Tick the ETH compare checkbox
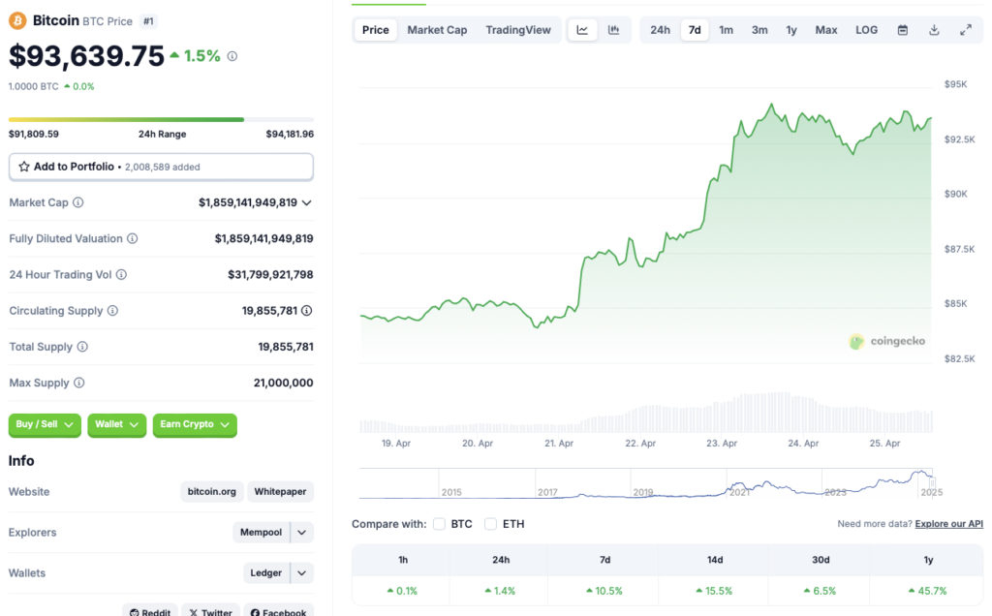The image size is (992, 616). click(x=490, y=524)
